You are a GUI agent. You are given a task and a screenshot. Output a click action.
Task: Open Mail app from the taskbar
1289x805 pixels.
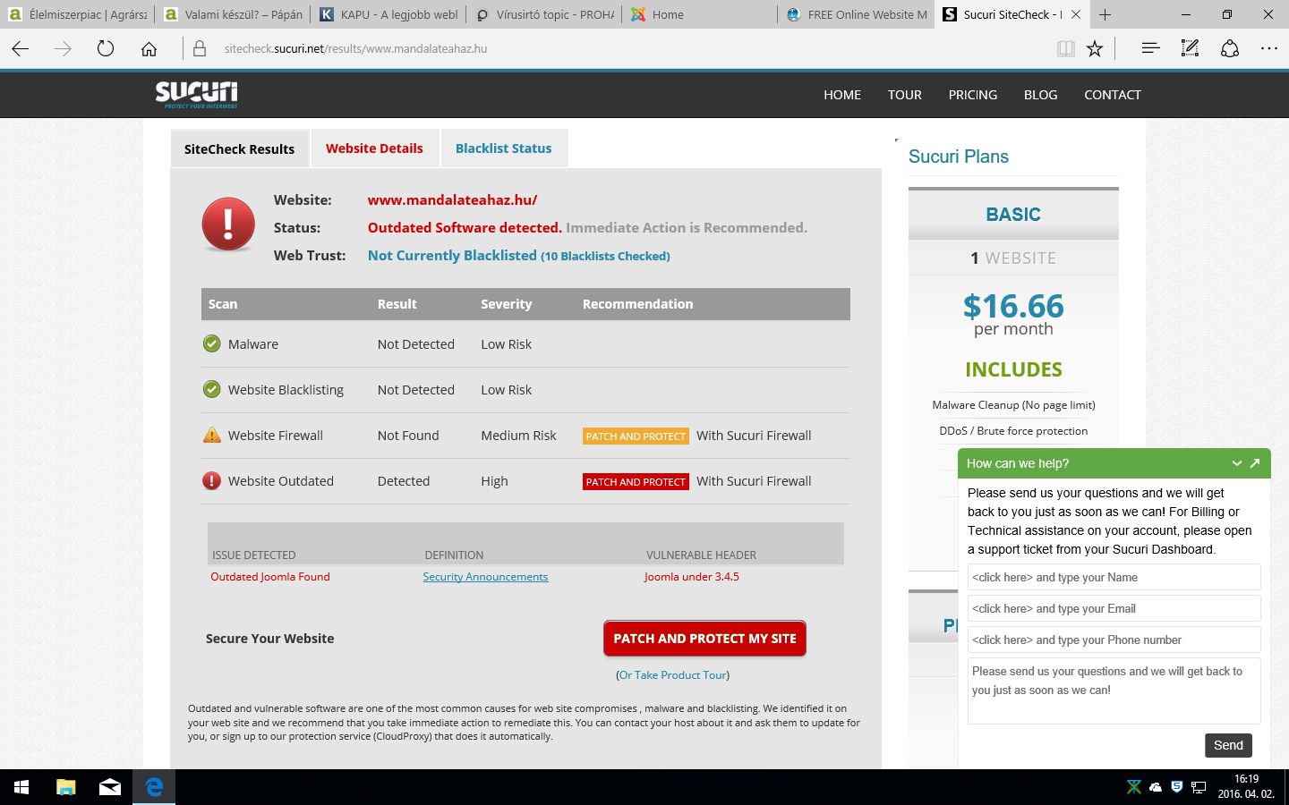pos(110,787)
